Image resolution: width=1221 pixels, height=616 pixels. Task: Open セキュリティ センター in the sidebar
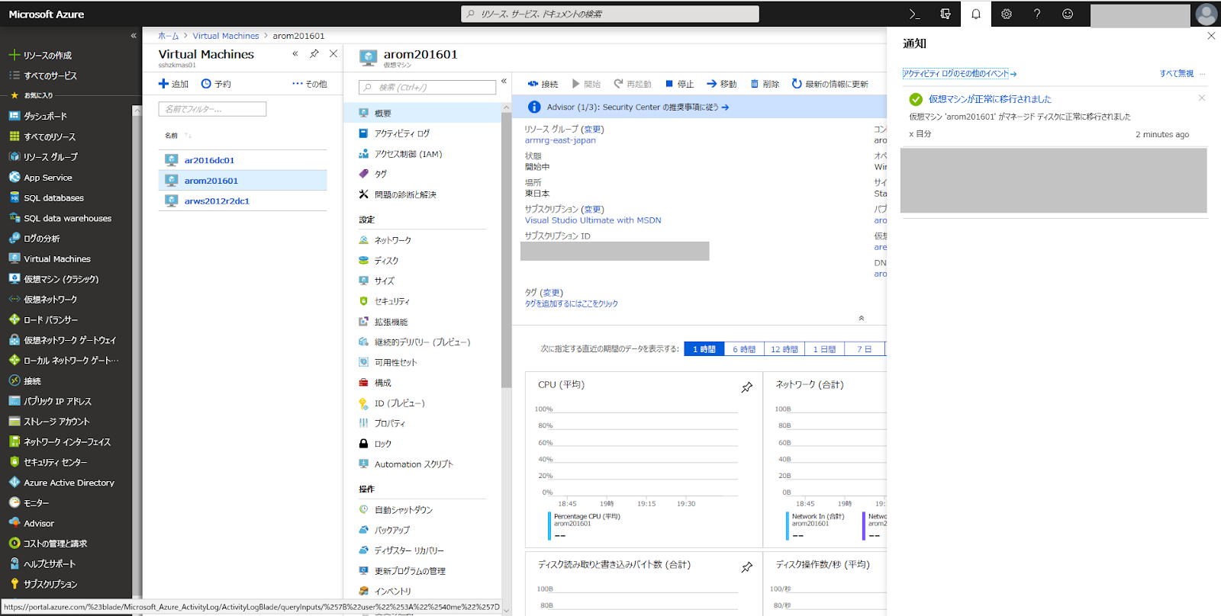(x=47, y=462)
